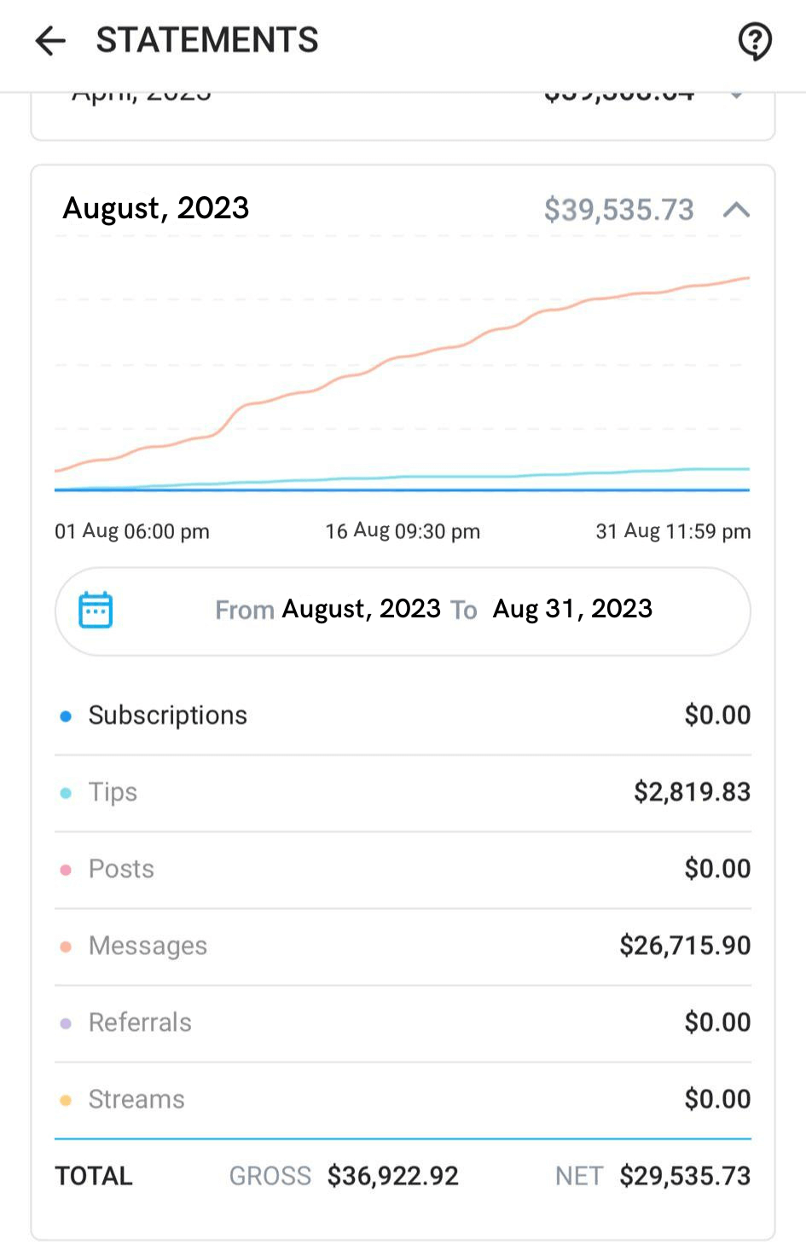The image size is (806, 1245).
Task: Tap the back arrow icon
Action: point(50,40)
